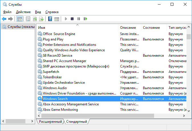Click the gear icon next to Superfetch
The height and width of the screenshot is (131, 192).
[x=40, y=71]
